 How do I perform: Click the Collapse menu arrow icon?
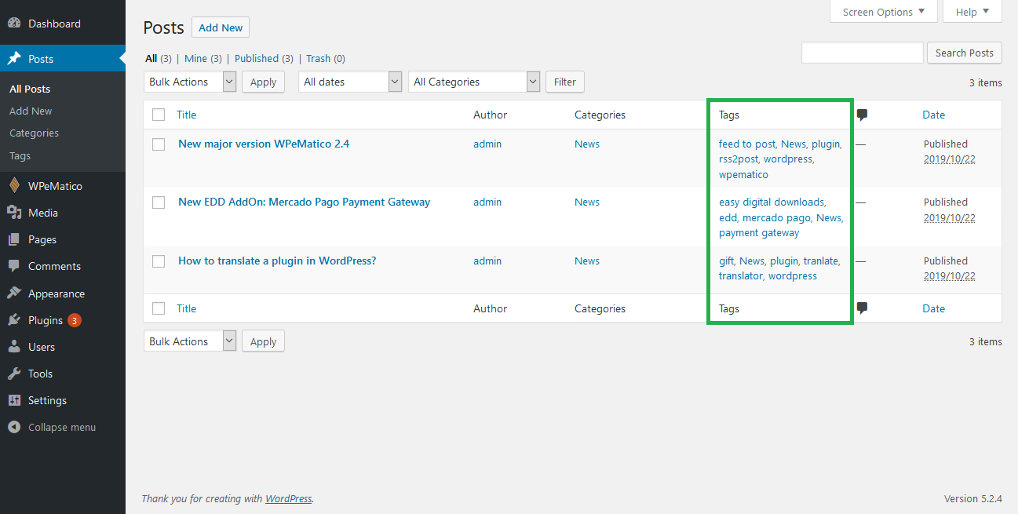tap(14, 428)
